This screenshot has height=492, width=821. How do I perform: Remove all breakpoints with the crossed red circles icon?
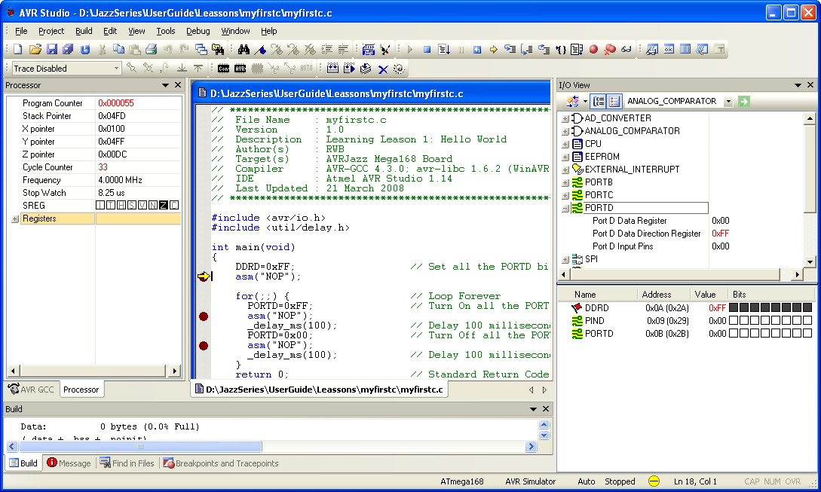609,49
